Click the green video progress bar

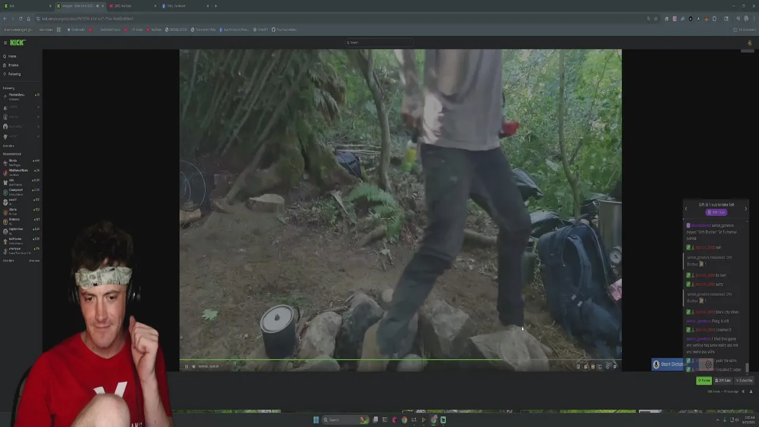(x=400, y=360)
